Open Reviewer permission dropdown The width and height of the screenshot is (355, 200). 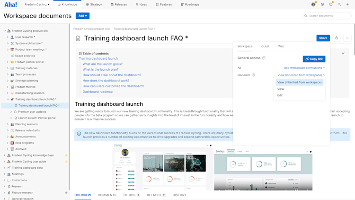302,75
